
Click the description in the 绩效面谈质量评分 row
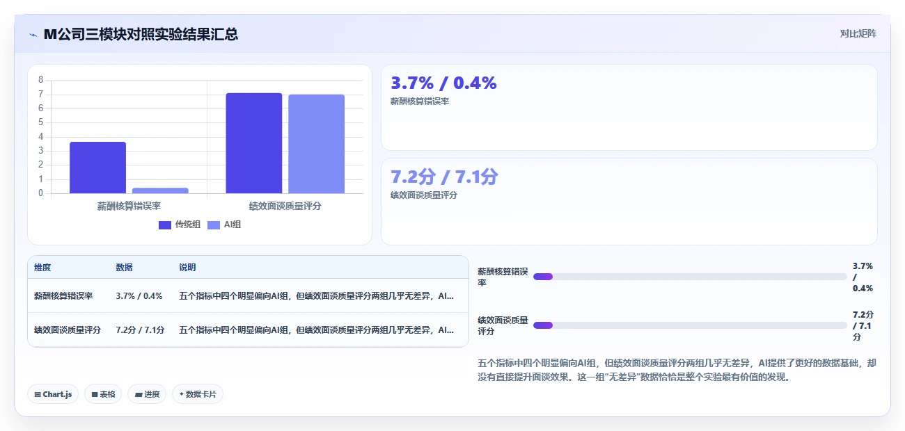point(317,330)
